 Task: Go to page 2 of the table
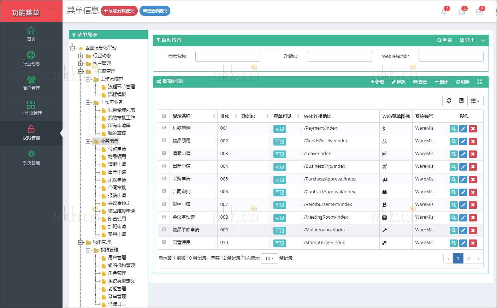468,258
